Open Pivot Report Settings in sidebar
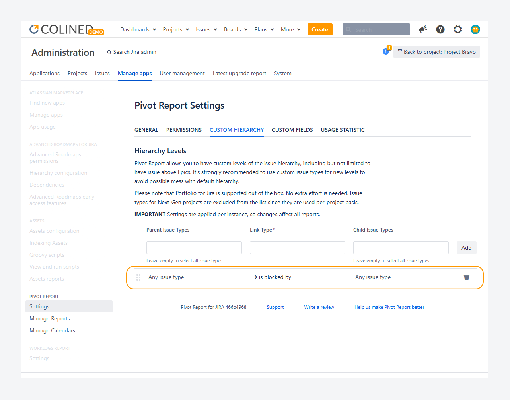The width and height of the screenshot is (510, 400). click(x=69, y=306)
